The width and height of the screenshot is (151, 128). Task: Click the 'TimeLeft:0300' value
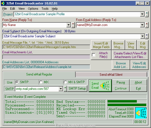pyautogui.click(x=124, y=113)
